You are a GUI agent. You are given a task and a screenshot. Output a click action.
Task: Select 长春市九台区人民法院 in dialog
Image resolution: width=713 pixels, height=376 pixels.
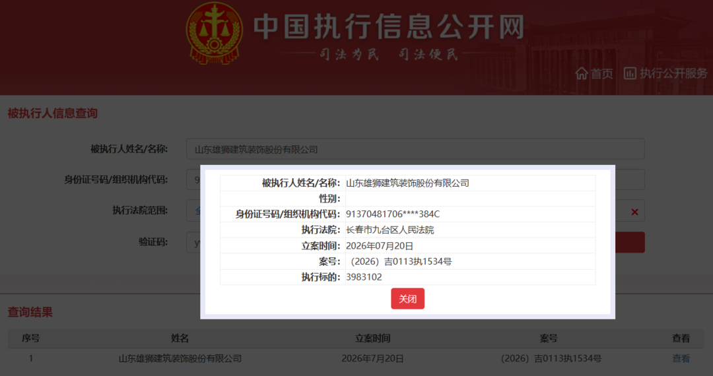point(390,230)
